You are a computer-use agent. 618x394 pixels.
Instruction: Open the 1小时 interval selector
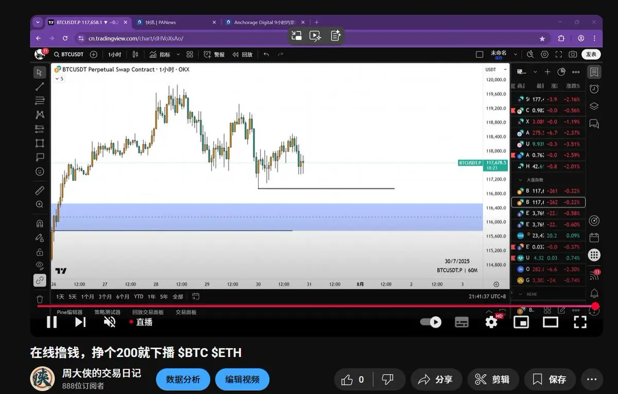(x=114, y=55)
